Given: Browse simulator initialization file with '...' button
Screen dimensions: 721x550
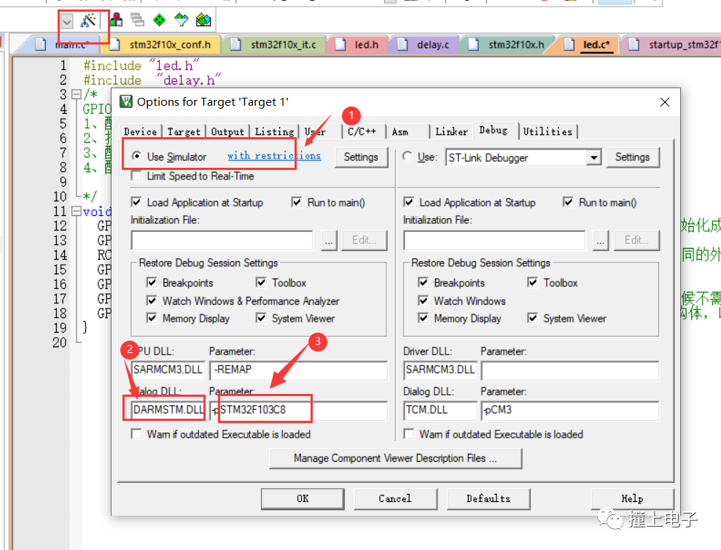Looking at the screenshot, I should click(x=330, y=240).
